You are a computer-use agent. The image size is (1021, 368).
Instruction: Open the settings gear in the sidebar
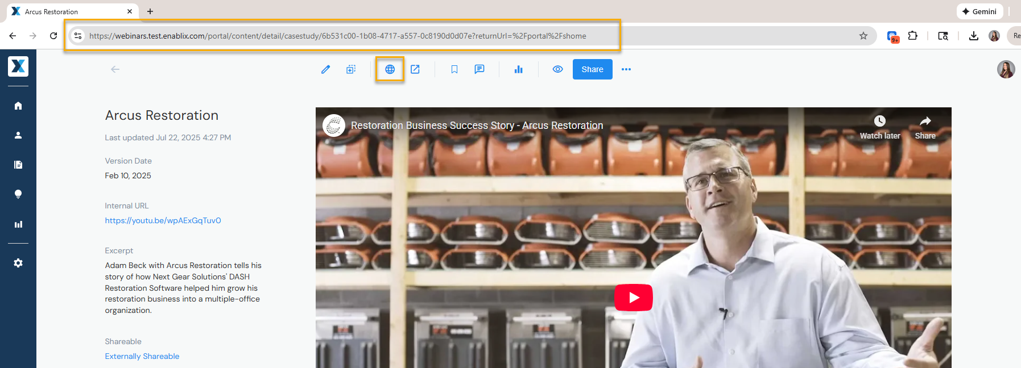pos(18,263)
